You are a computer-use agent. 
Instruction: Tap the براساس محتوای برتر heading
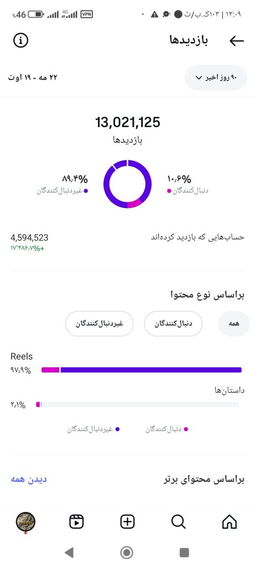204,480
